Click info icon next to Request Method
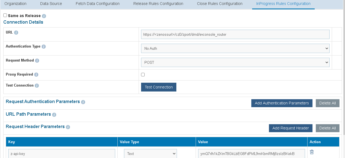The height and width of the screenshot is (158, 345). coord(37,60)
